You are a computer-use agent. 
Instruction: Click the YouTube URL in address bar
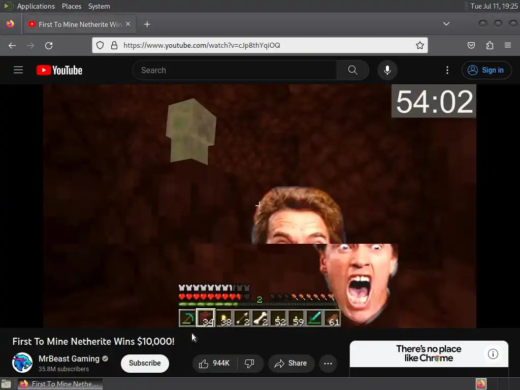point(202,45)
